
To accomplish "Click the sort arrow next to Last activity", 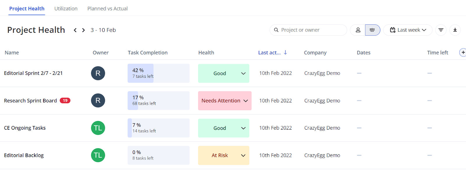I will 285,52.
